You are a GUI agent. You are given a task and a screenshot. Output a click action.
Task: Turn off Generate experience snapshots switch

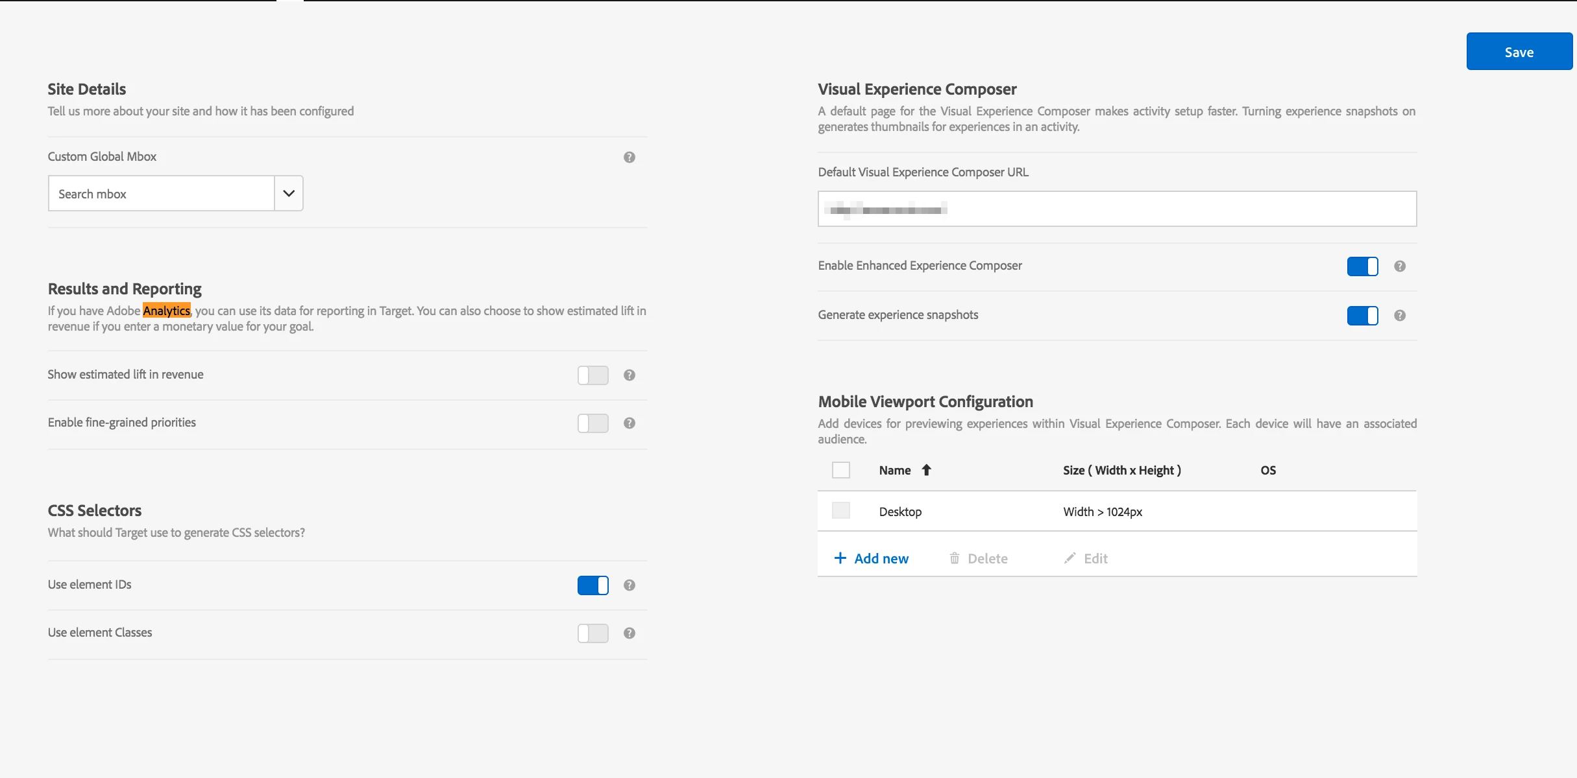click(1362, 315)
